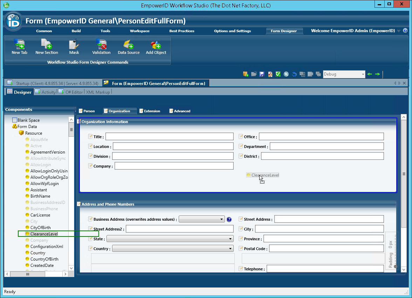
Task: Click the Title input field
Action: tap(169, 136)
